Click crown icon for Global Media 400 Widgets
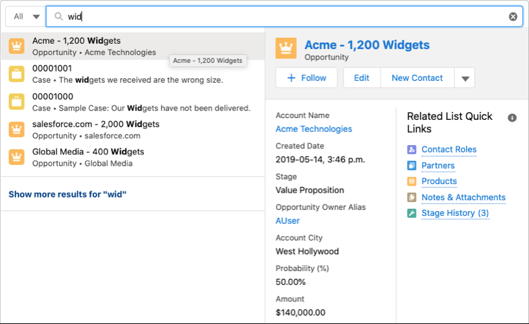This screenshot has width=529, height=324. tap(17, 157)
